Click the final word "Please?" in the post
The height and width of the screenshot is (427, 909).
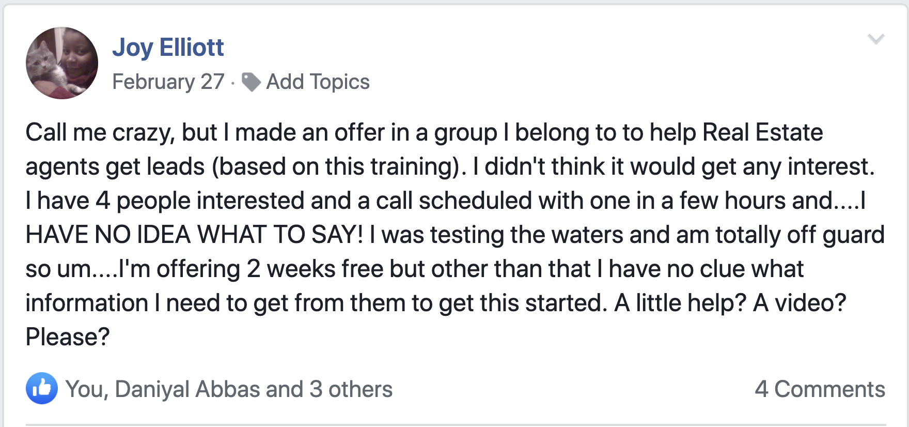coord(68,337)
